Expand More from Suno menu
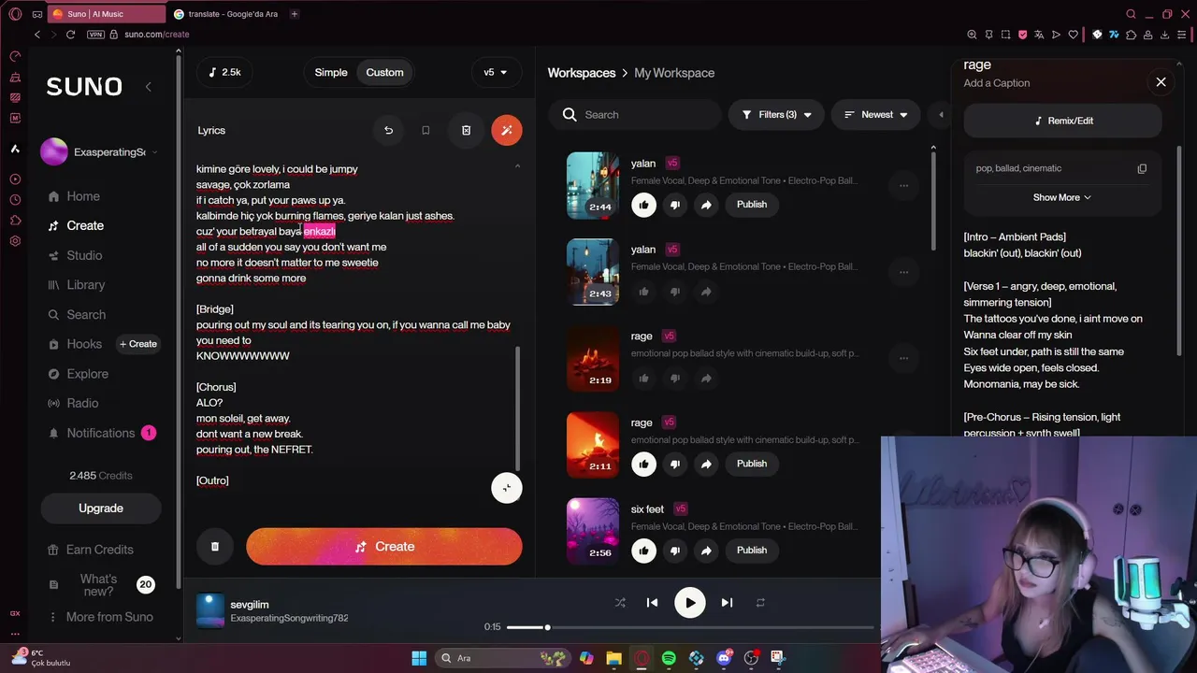Screen dimensions: 1197x673 [x=100, y=617]
